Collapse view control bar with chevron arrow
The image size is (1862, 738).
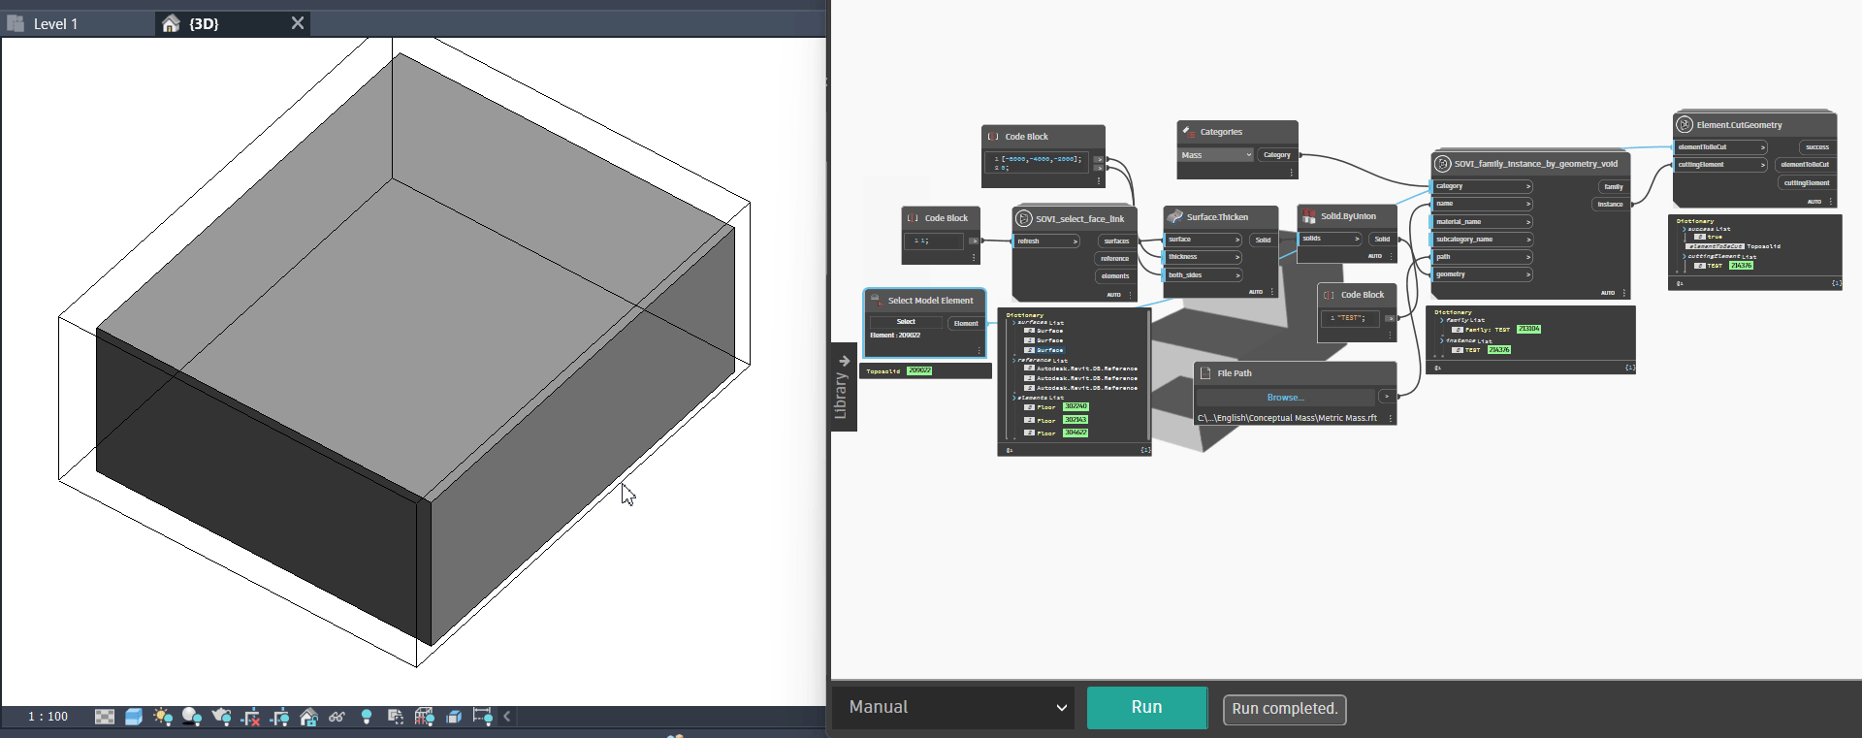[x=507, y=717]
